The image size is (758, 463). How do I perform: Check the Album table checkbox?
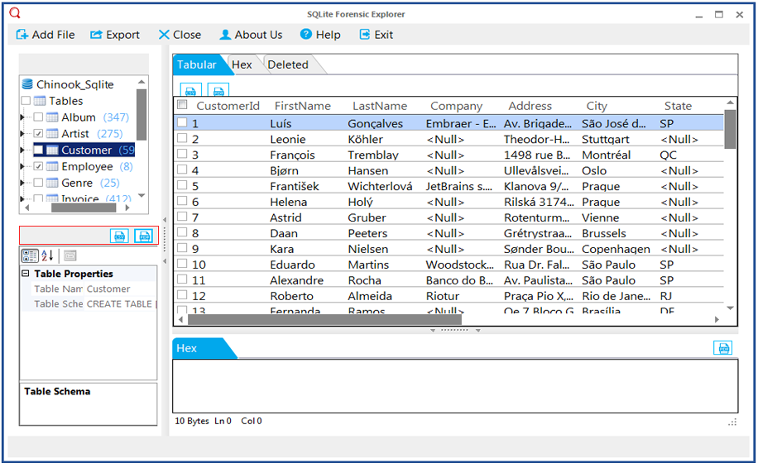point(38,117)
